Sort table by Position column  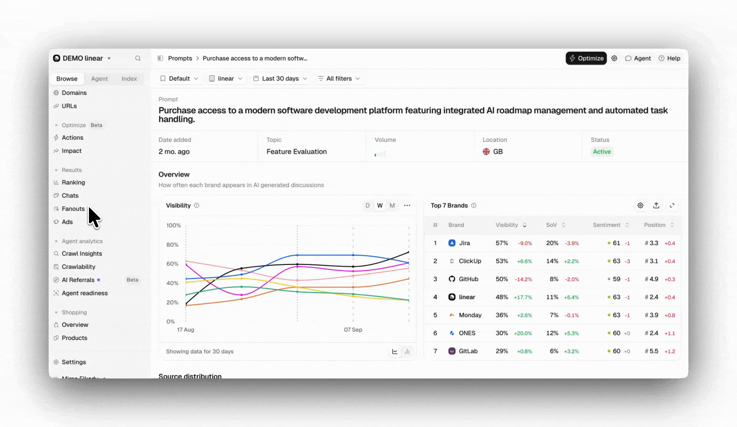[659, 225]
